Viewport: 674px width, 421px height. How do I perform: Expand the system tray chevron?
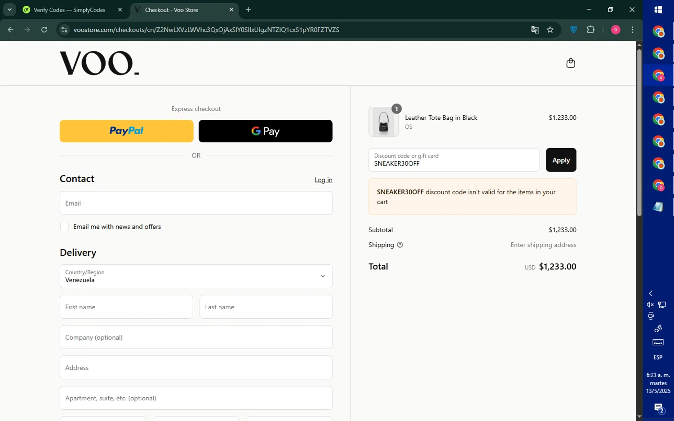coord(651,293)
